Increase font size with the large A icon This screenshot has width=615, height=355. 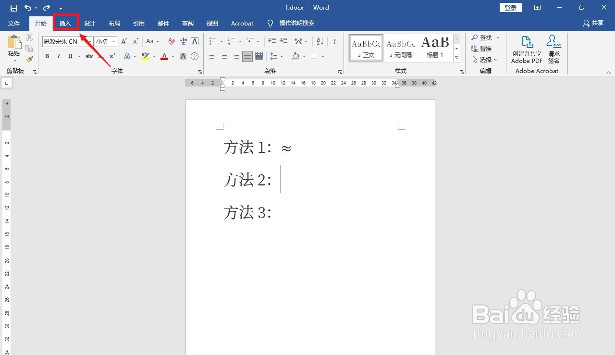click(x=124, y=41)
